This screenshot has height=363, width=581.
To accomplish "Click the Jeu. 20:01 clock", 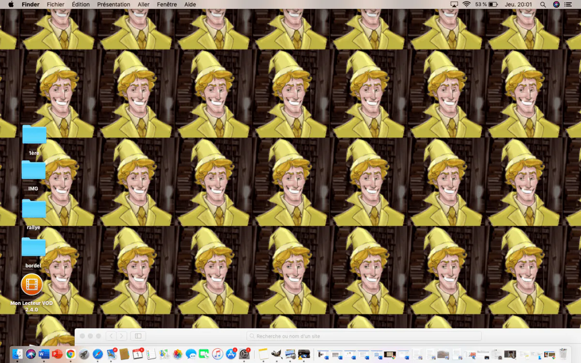I will (519, 4).
